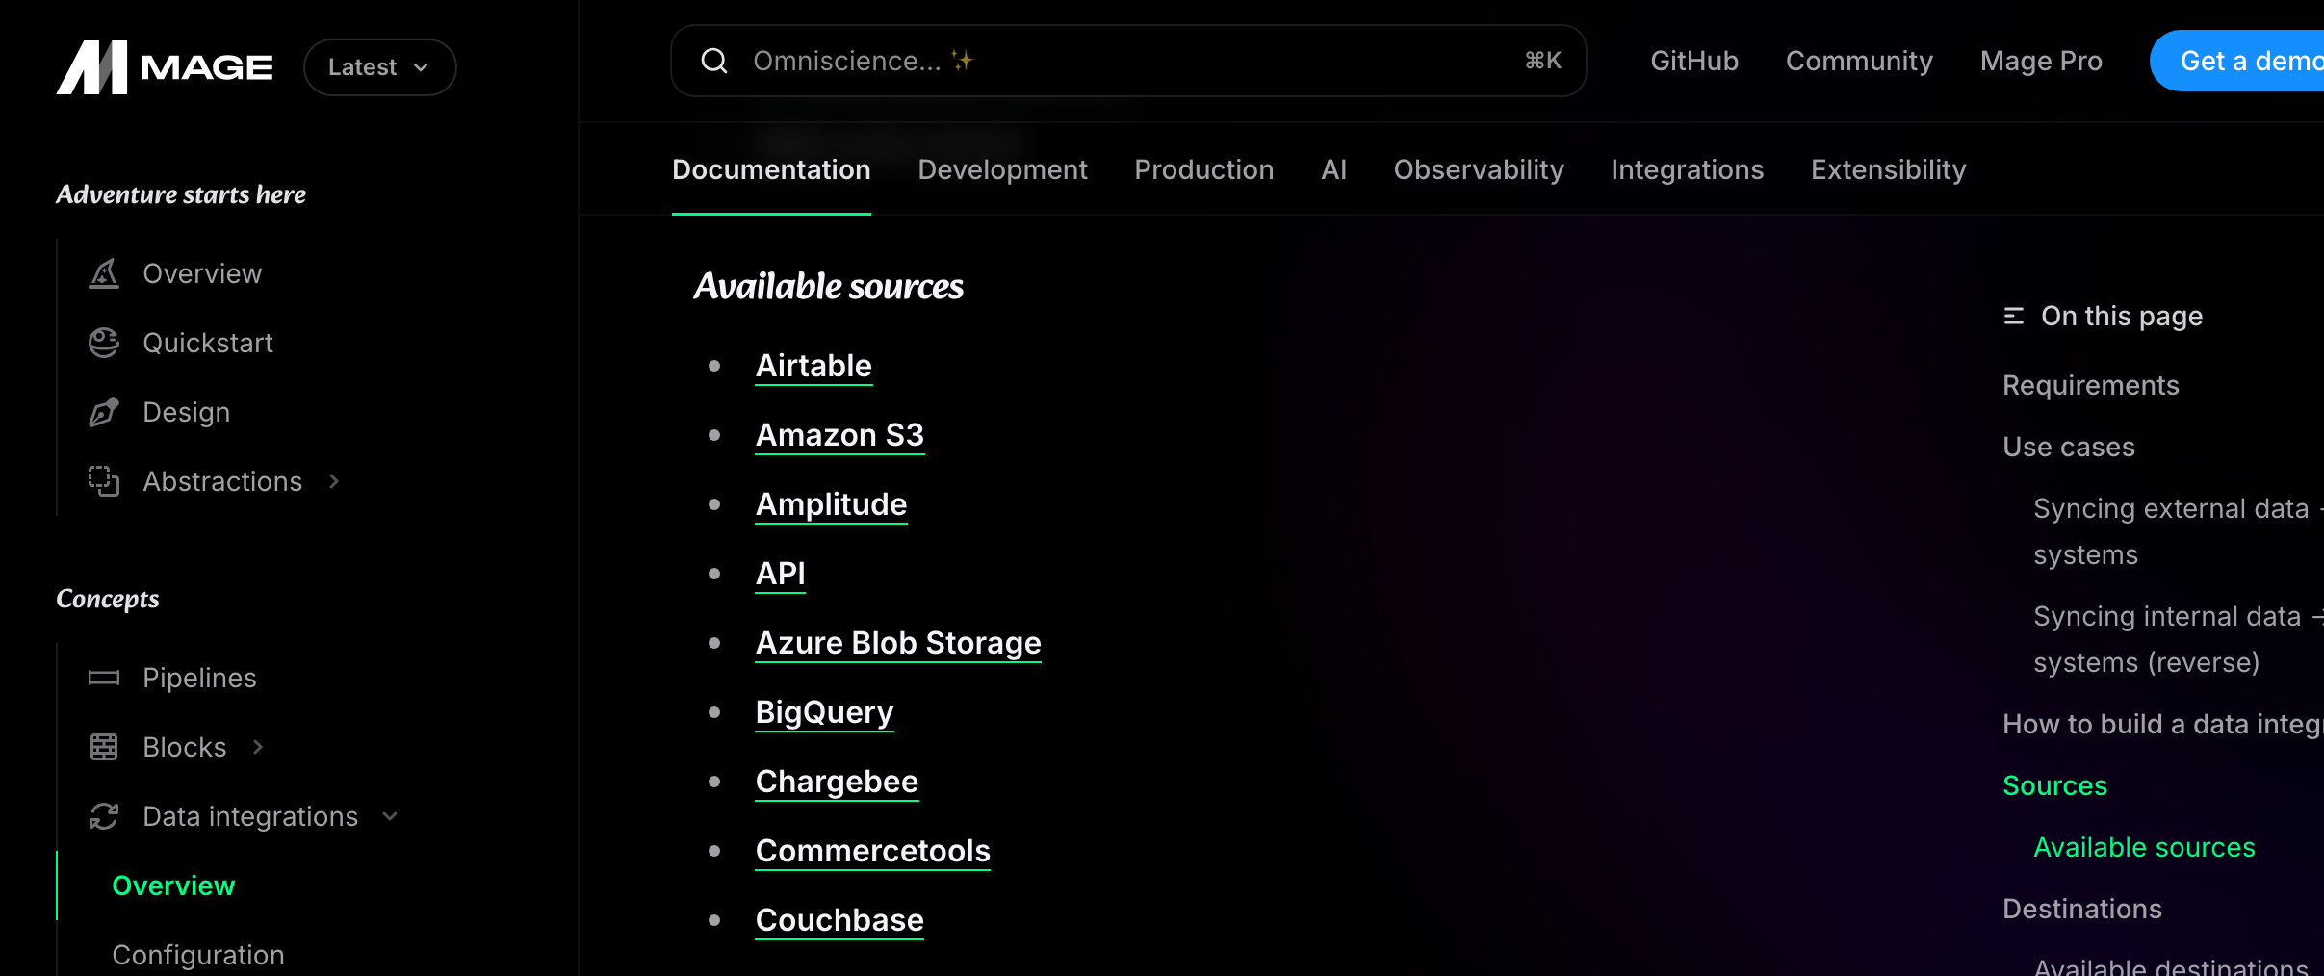2324x976 pixels.
Task: Open the Airtable source link
Action: click(x=813, y=366)
